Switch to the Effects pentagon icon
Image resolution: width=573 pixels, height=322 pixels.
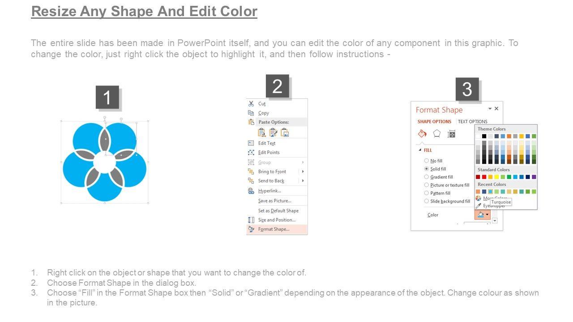[x=437, y=134]
